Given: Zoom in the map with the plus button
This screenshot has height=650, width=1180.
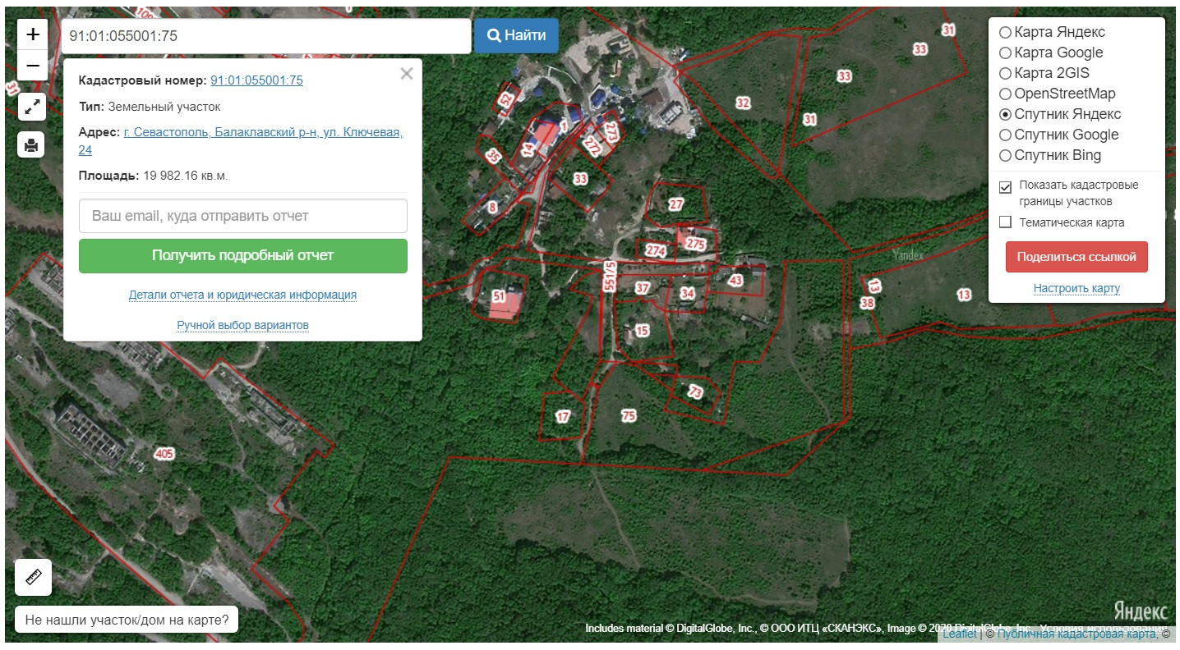Looking at the screenshot, I should pyautogui.click(x=33, y=34).
